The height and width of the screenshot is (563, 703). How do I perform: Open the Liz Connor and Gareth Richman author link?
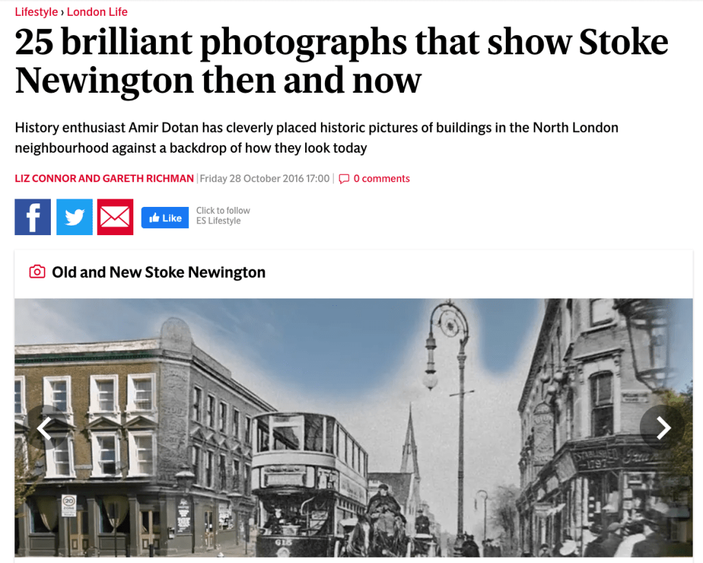(104, 179)
